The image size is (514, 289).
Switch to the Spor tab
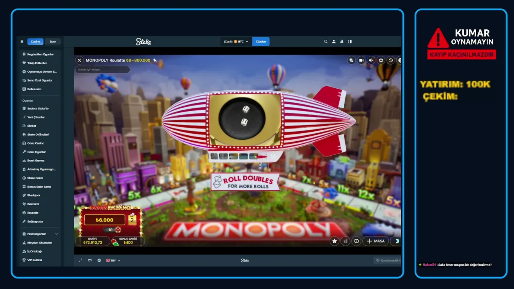click(53, 41)
